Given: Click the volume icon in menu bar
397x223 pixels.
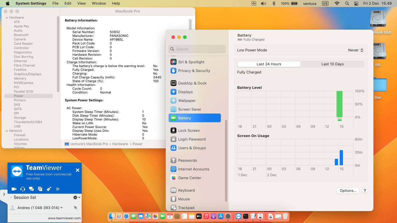Looking at the screenshot, I should point(263,3).
